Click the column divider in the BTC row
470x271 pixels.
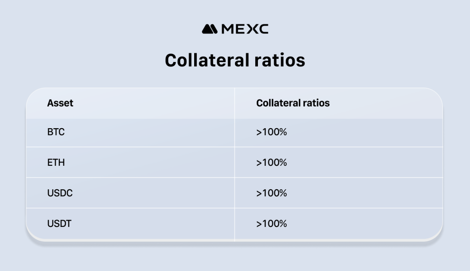(x=235, y=132)
